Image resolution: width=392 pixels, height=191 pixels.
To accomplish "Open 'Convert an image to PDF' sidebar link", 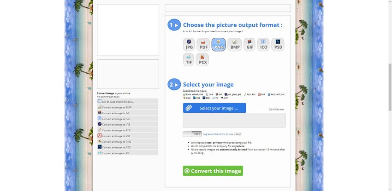I will (x=116, y=136).
